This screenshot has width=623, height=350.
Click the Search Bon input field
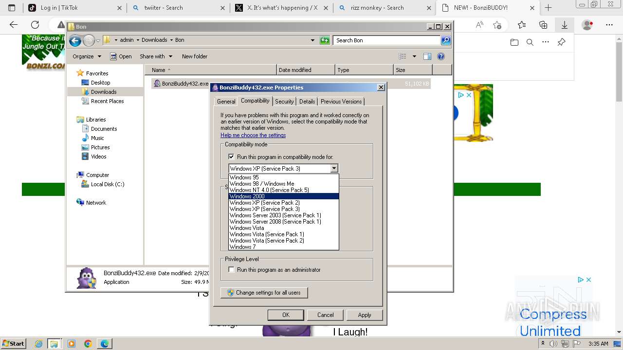tap(387, 40)
